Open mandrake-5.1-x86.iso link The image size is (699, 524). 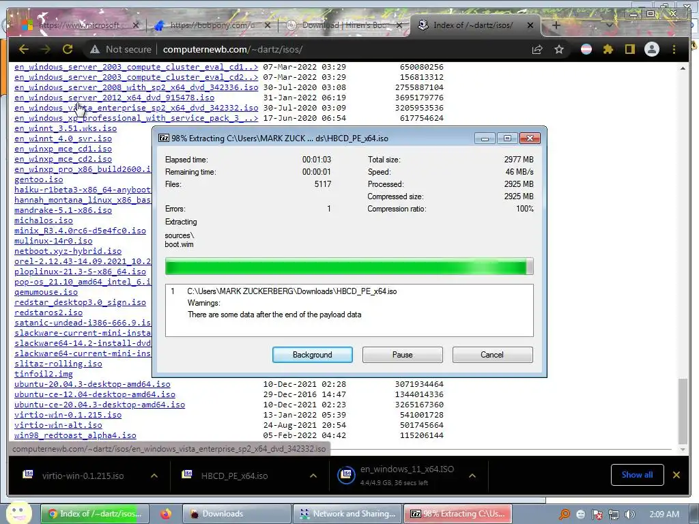[x=63, y=210]
